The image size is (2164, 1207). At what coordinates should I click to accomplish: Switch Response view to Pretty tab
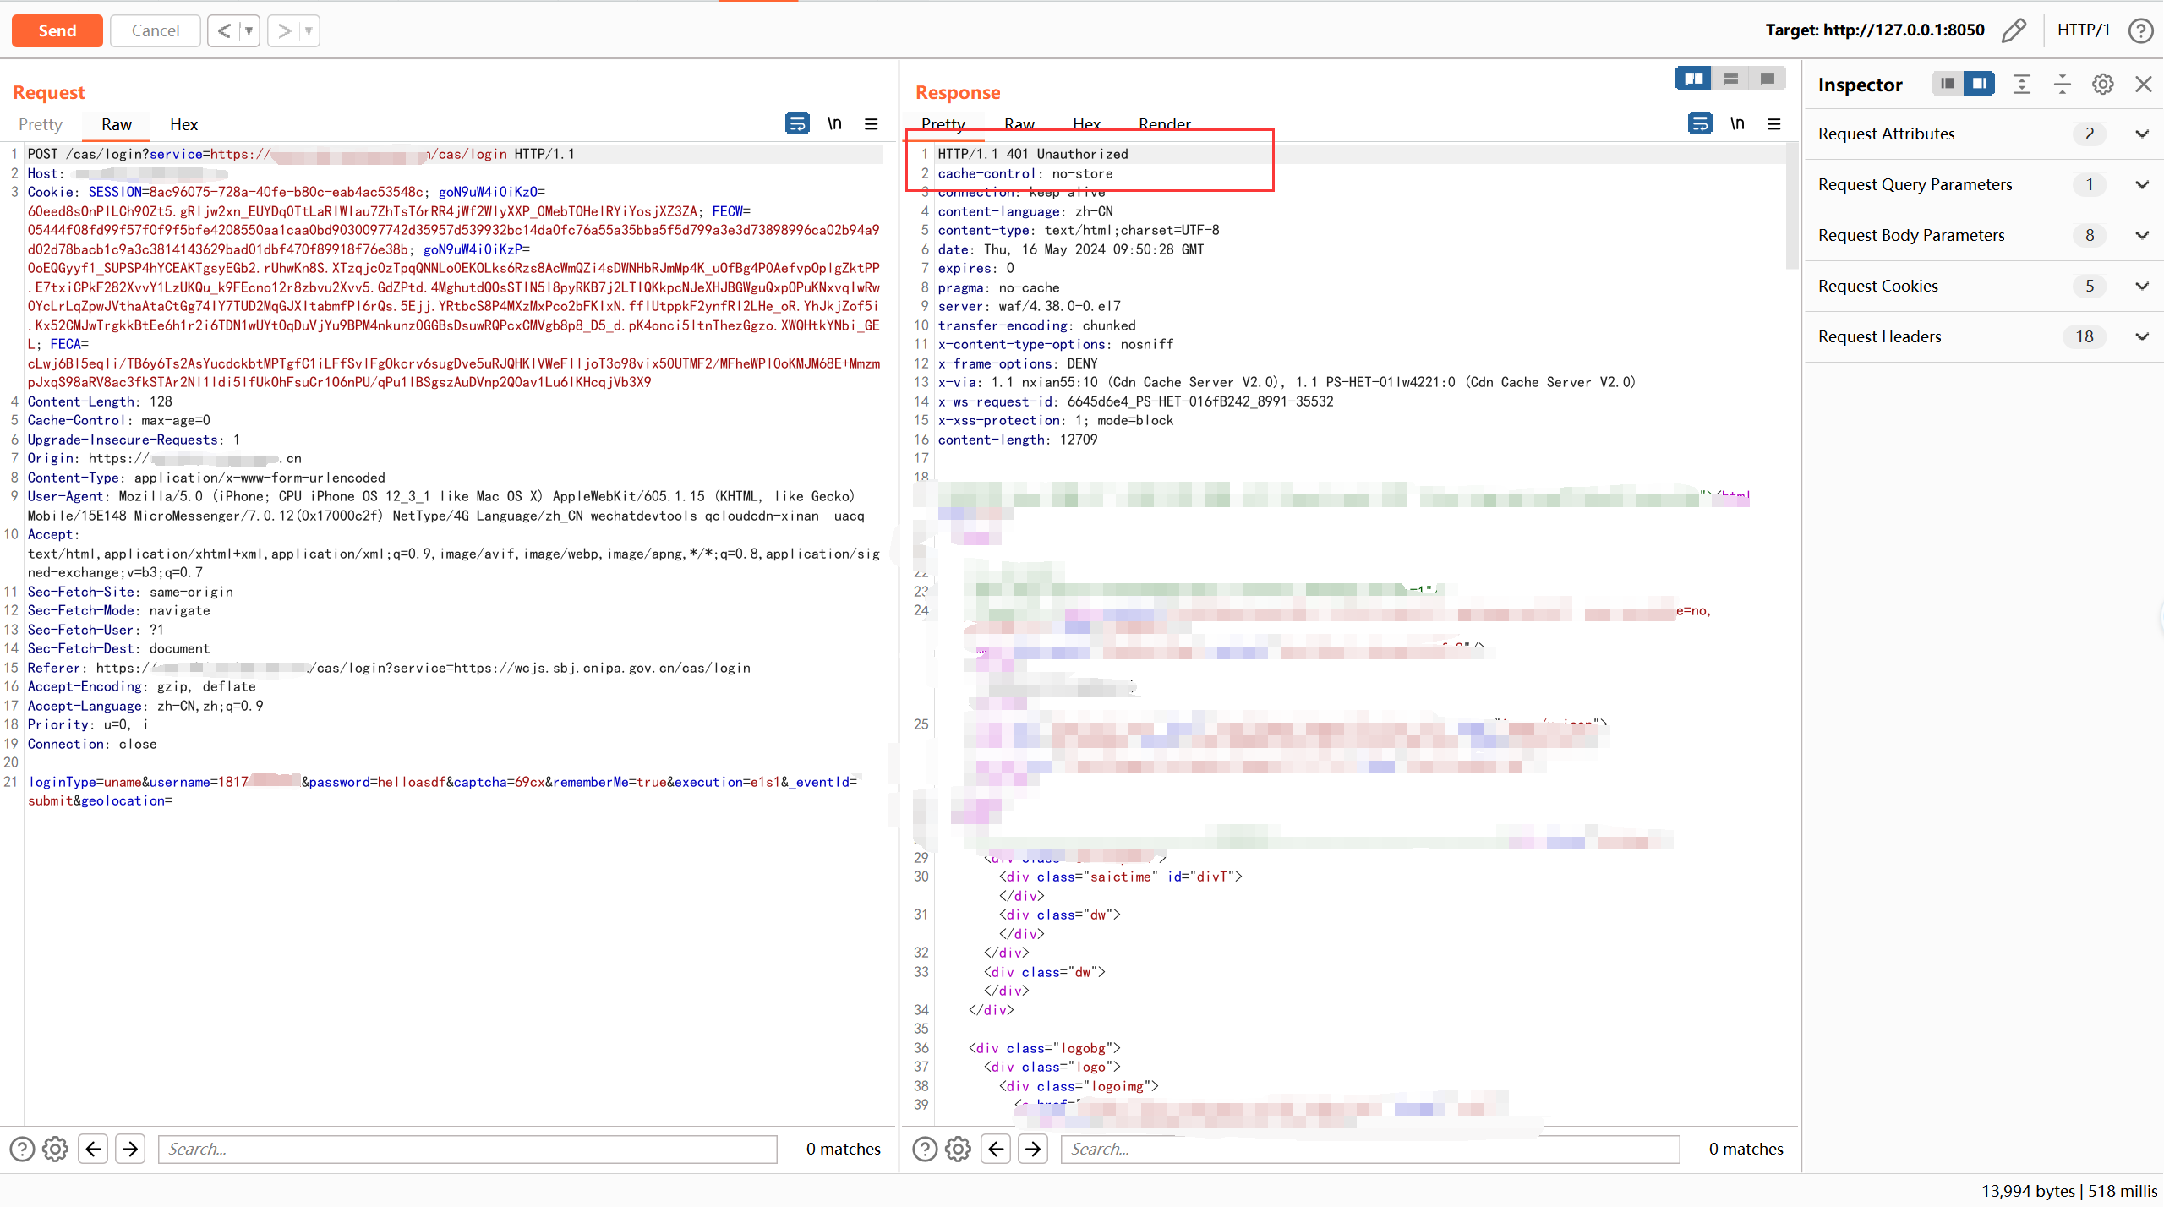[943, 124]
